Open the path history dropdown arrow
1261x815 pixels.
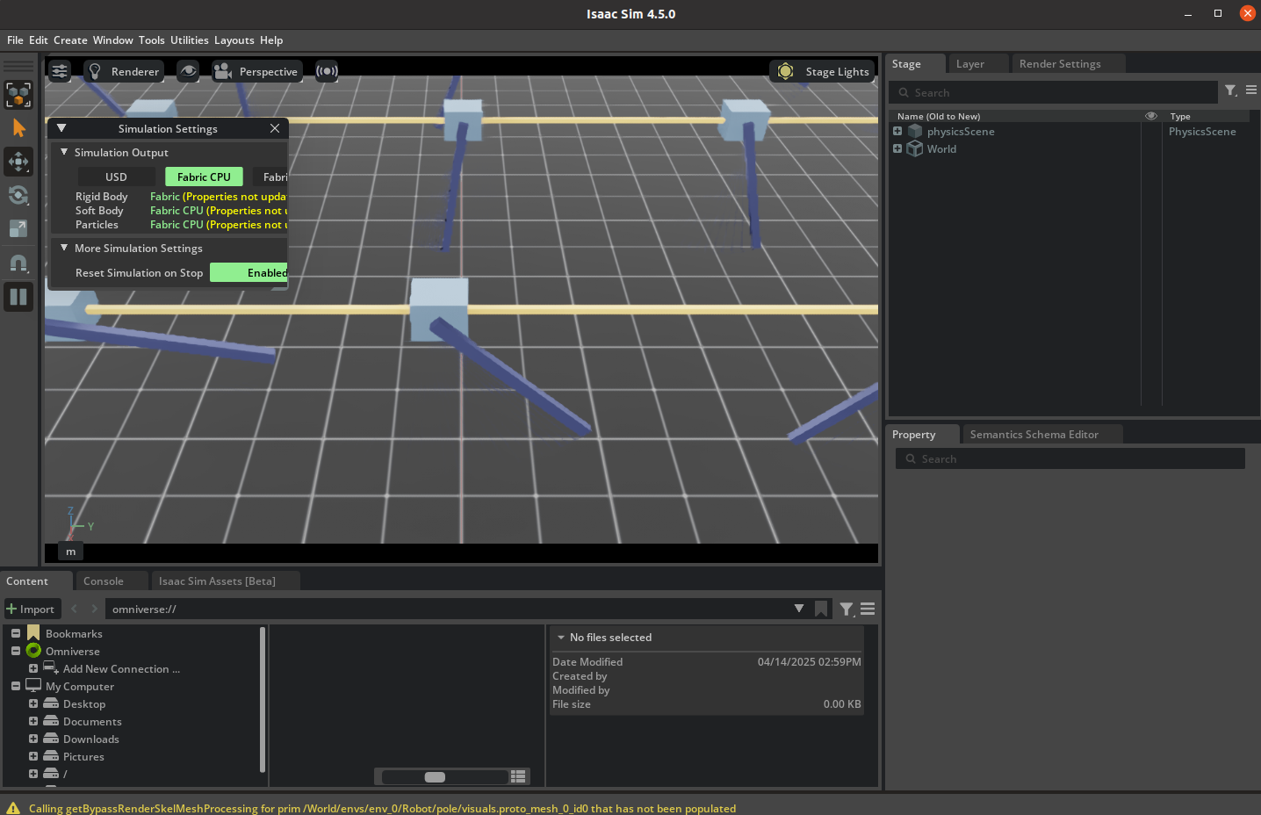click(x=799, y=609)
